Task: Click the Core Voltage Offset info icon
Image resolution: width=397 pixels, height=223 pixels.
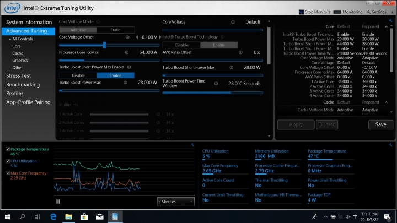Action: 127,37
